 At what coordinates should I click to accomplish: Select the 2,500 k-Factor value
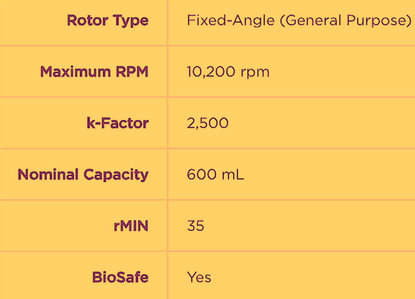coord(208,123)
